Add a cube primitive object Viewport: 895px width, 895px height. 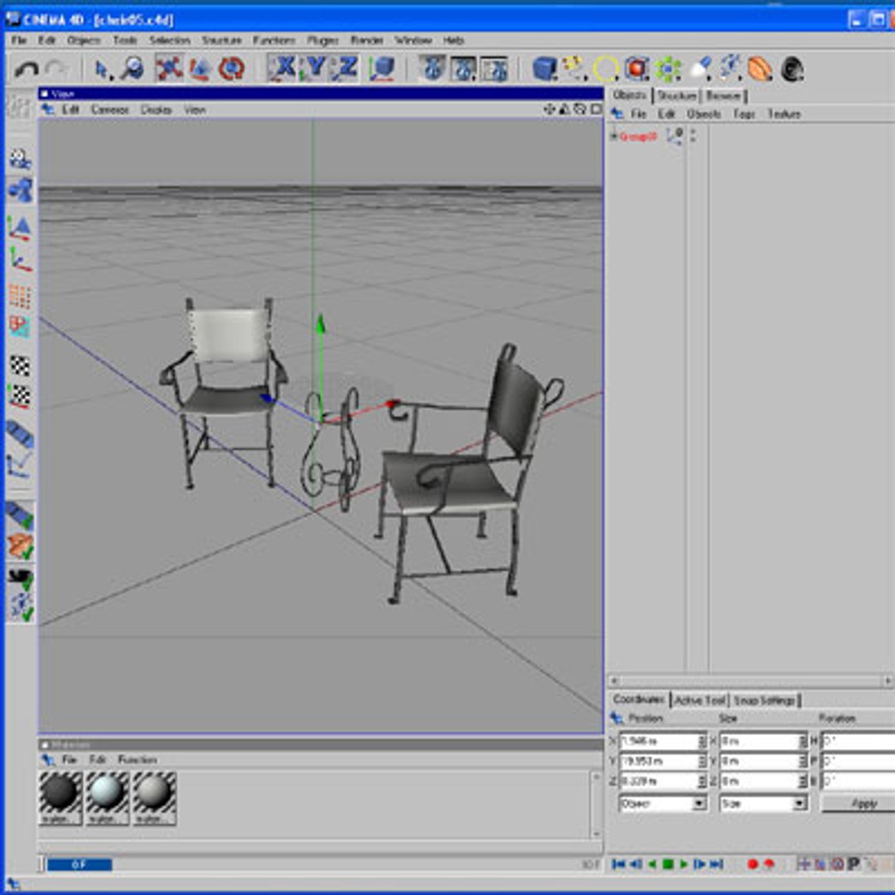coord(544,69)
